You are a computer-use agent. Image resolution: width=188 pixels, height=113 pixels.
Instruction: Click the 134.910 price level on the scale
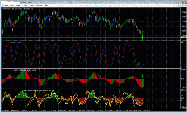[x=184, y=17]
